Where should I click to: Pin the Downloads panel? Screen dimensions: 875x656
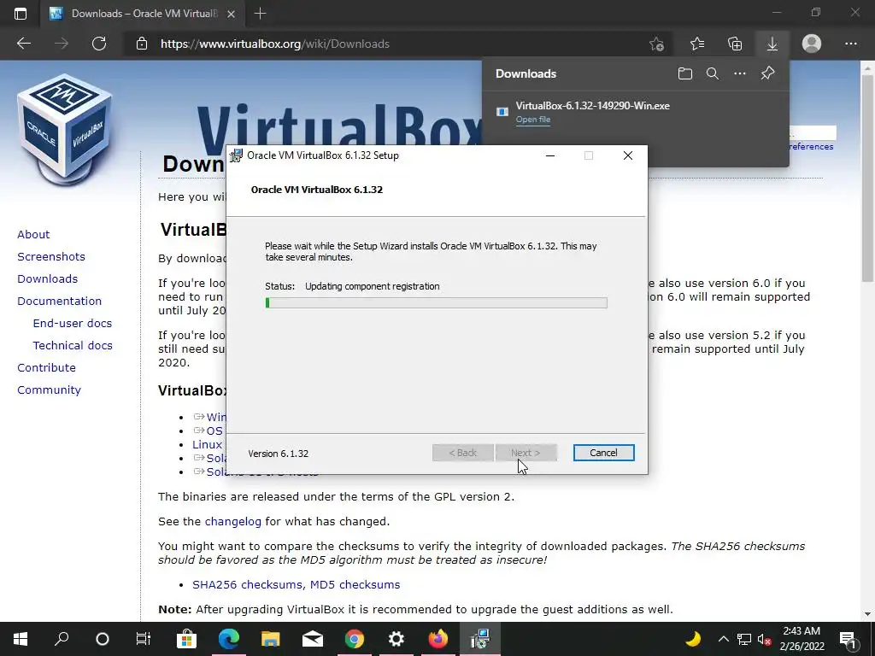768,73
